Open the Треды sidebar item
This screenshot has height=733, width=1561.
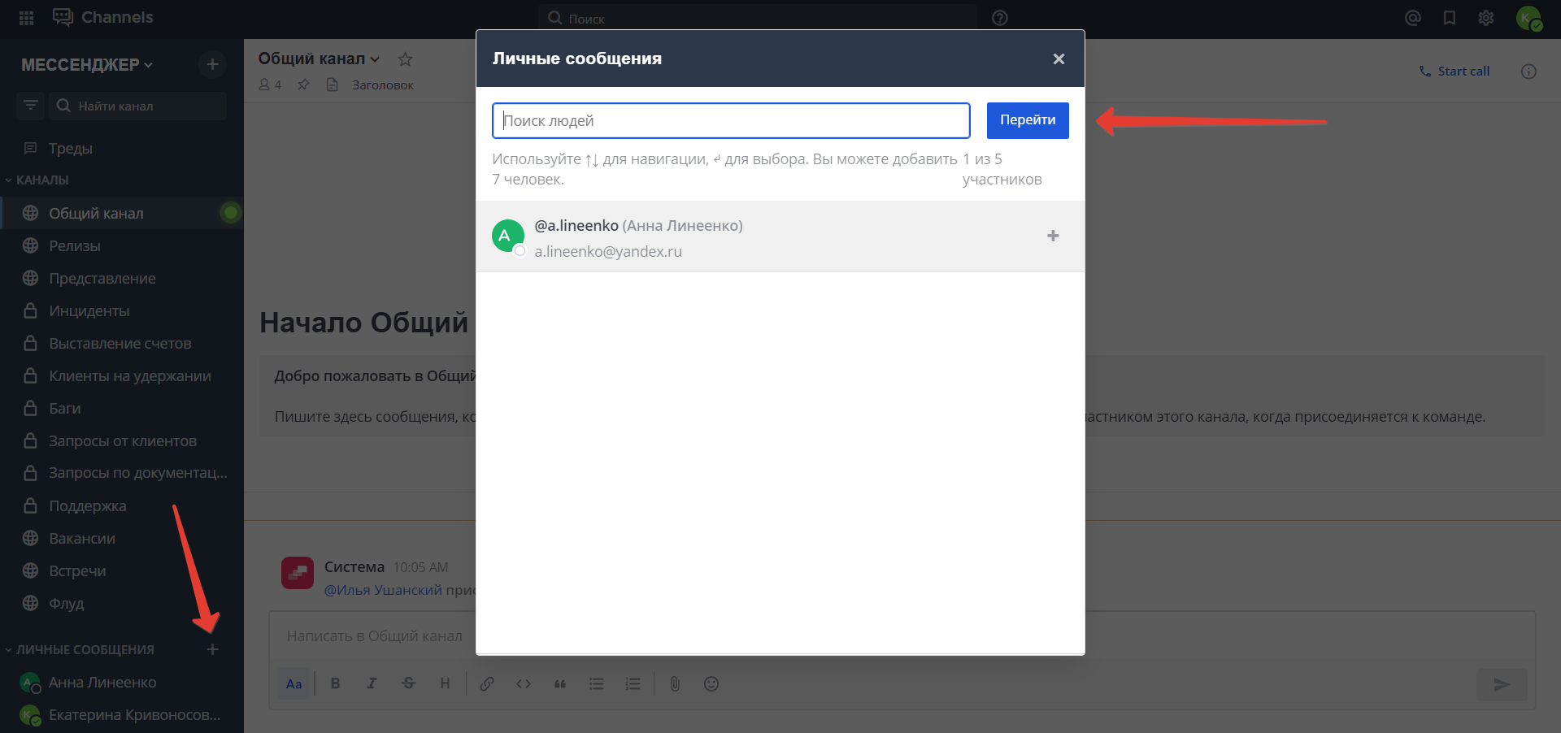(70, 149)
